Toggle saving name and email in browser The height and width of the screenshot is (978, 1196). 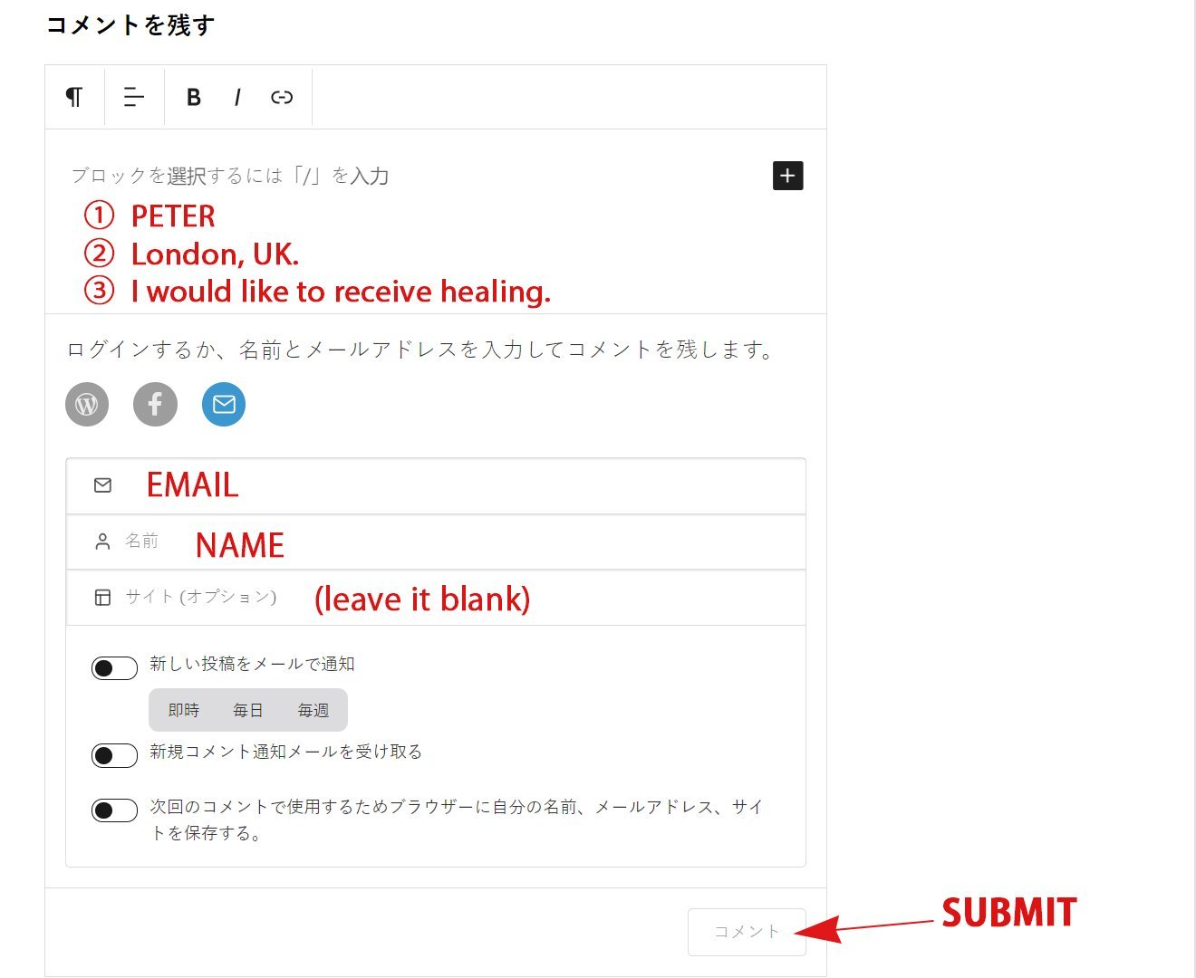click(114, 810)
